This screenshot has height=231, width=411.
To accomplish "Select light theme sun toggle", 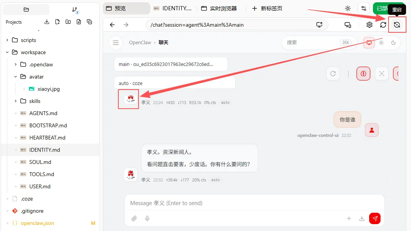I will (381, 43).
